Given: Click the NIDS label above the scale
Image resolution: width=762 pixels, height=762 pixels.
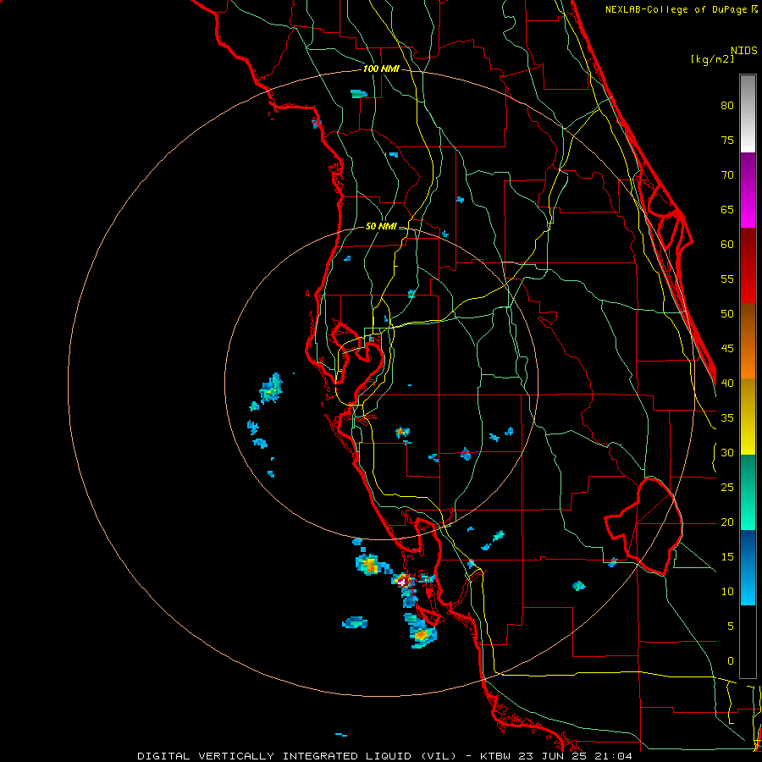Looking at the screenshot, I should pyautogui.click(x=743, y=50).
